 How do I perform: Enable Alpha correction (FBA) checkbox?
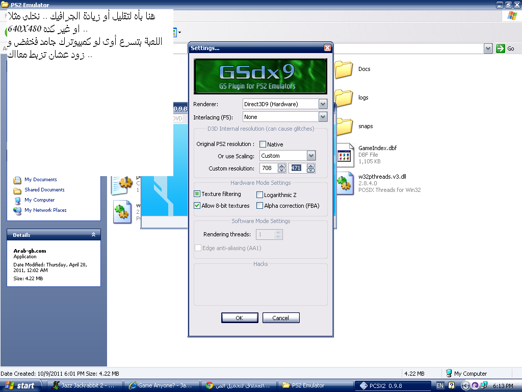point(259,206)
